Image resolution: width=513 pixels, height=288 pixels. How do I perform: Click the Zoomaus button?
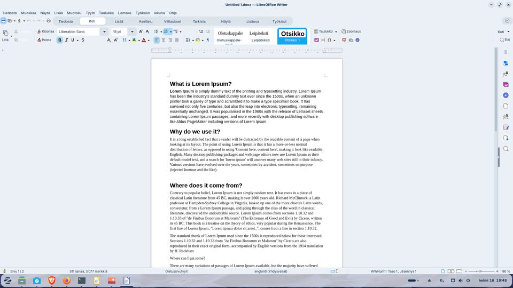click(351, 31)
